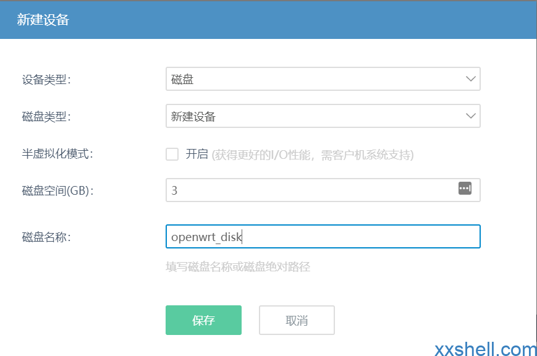537x356 pixels.
Task: Focus the 磁盘空间(GB) input showing 3
Action: click(x=309, y=190)
